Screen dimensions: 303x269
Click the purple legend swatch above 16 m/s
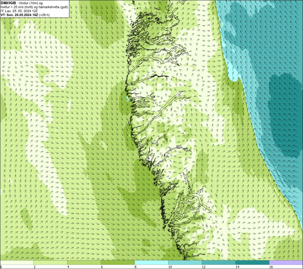pos(286,263)
